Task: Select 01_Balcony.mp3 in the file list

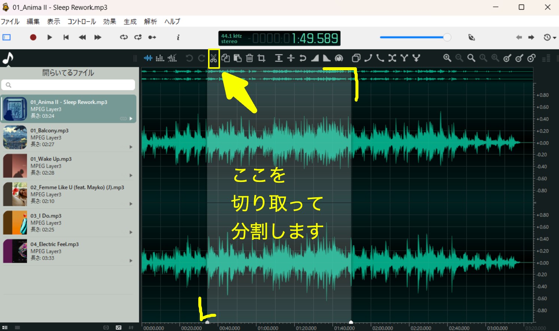Action: (68, 137)
